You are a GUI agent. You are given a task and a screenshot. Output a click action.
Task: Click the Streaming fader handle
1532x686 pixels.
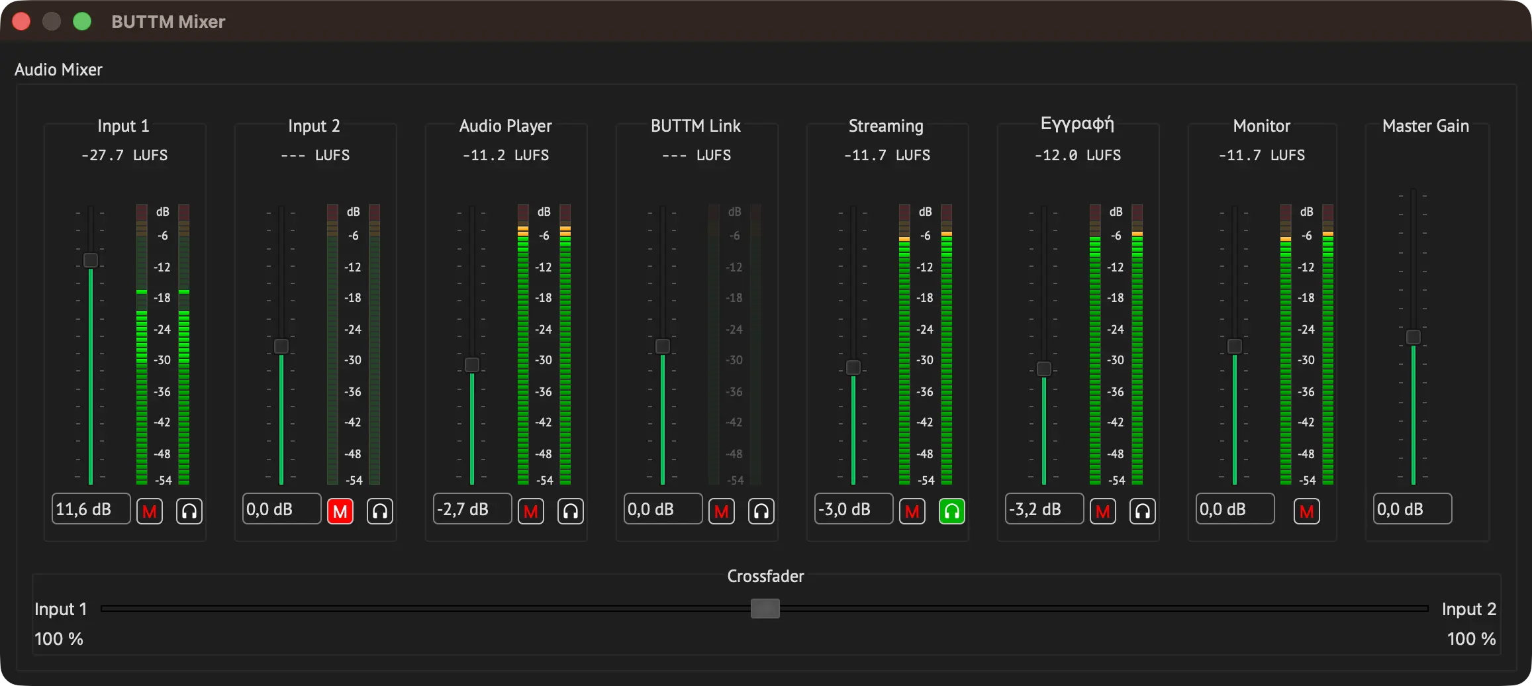(853, 367)
